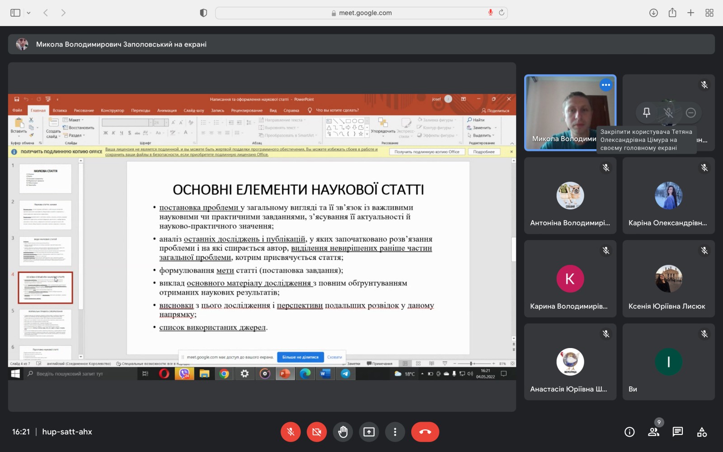Click the Сховати link
This screenshot has height=452, width=723.
tap(334, 357)
